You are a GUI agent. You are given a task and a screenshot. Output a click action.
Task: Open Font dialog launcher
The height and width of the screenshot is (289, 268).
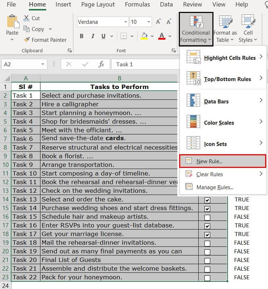pyautogui.click(x=174, y=50)
